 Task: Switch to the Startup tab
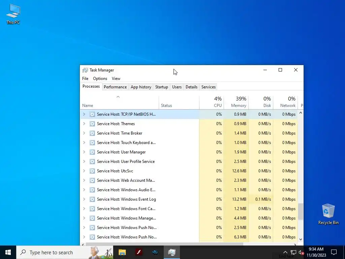[x=161, y=87]
